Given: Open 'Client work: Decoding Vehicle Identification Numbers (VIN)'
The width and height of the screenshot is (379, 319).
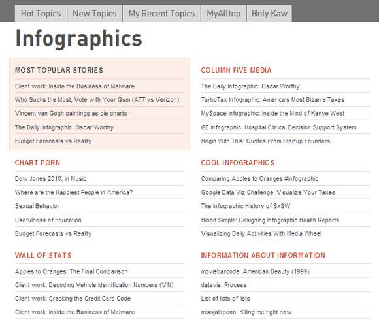Looking at the screenshot, I should pyautogui.click(x=94, y=285).
